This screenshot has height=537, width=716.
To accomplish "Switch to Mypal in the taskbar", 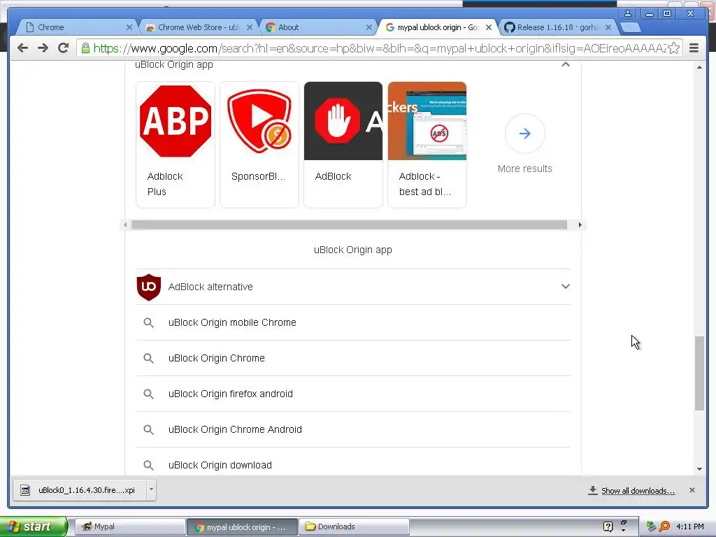I will [129, 527].
